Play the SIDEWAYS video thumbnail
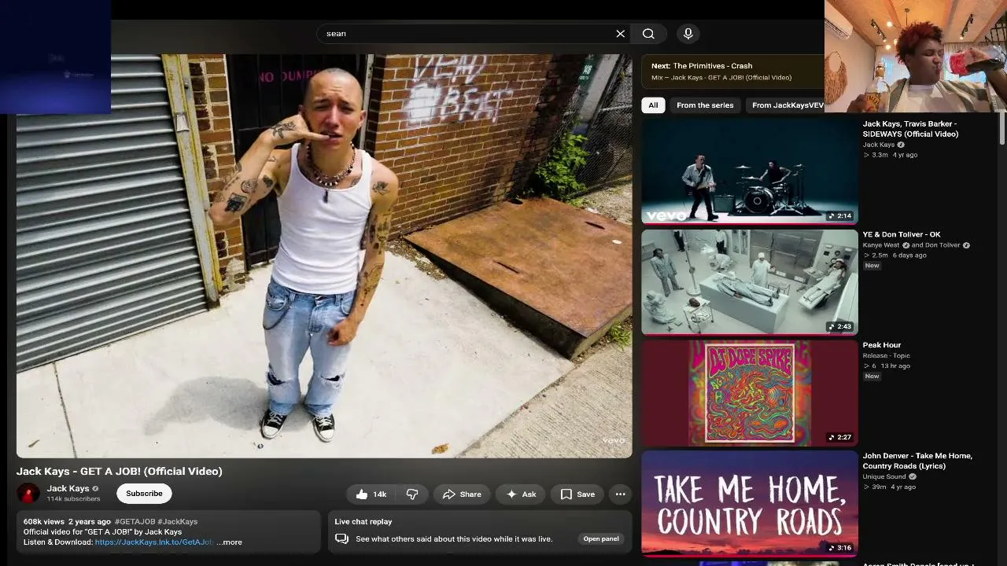The image size is (1007, 566). (750, 170)
